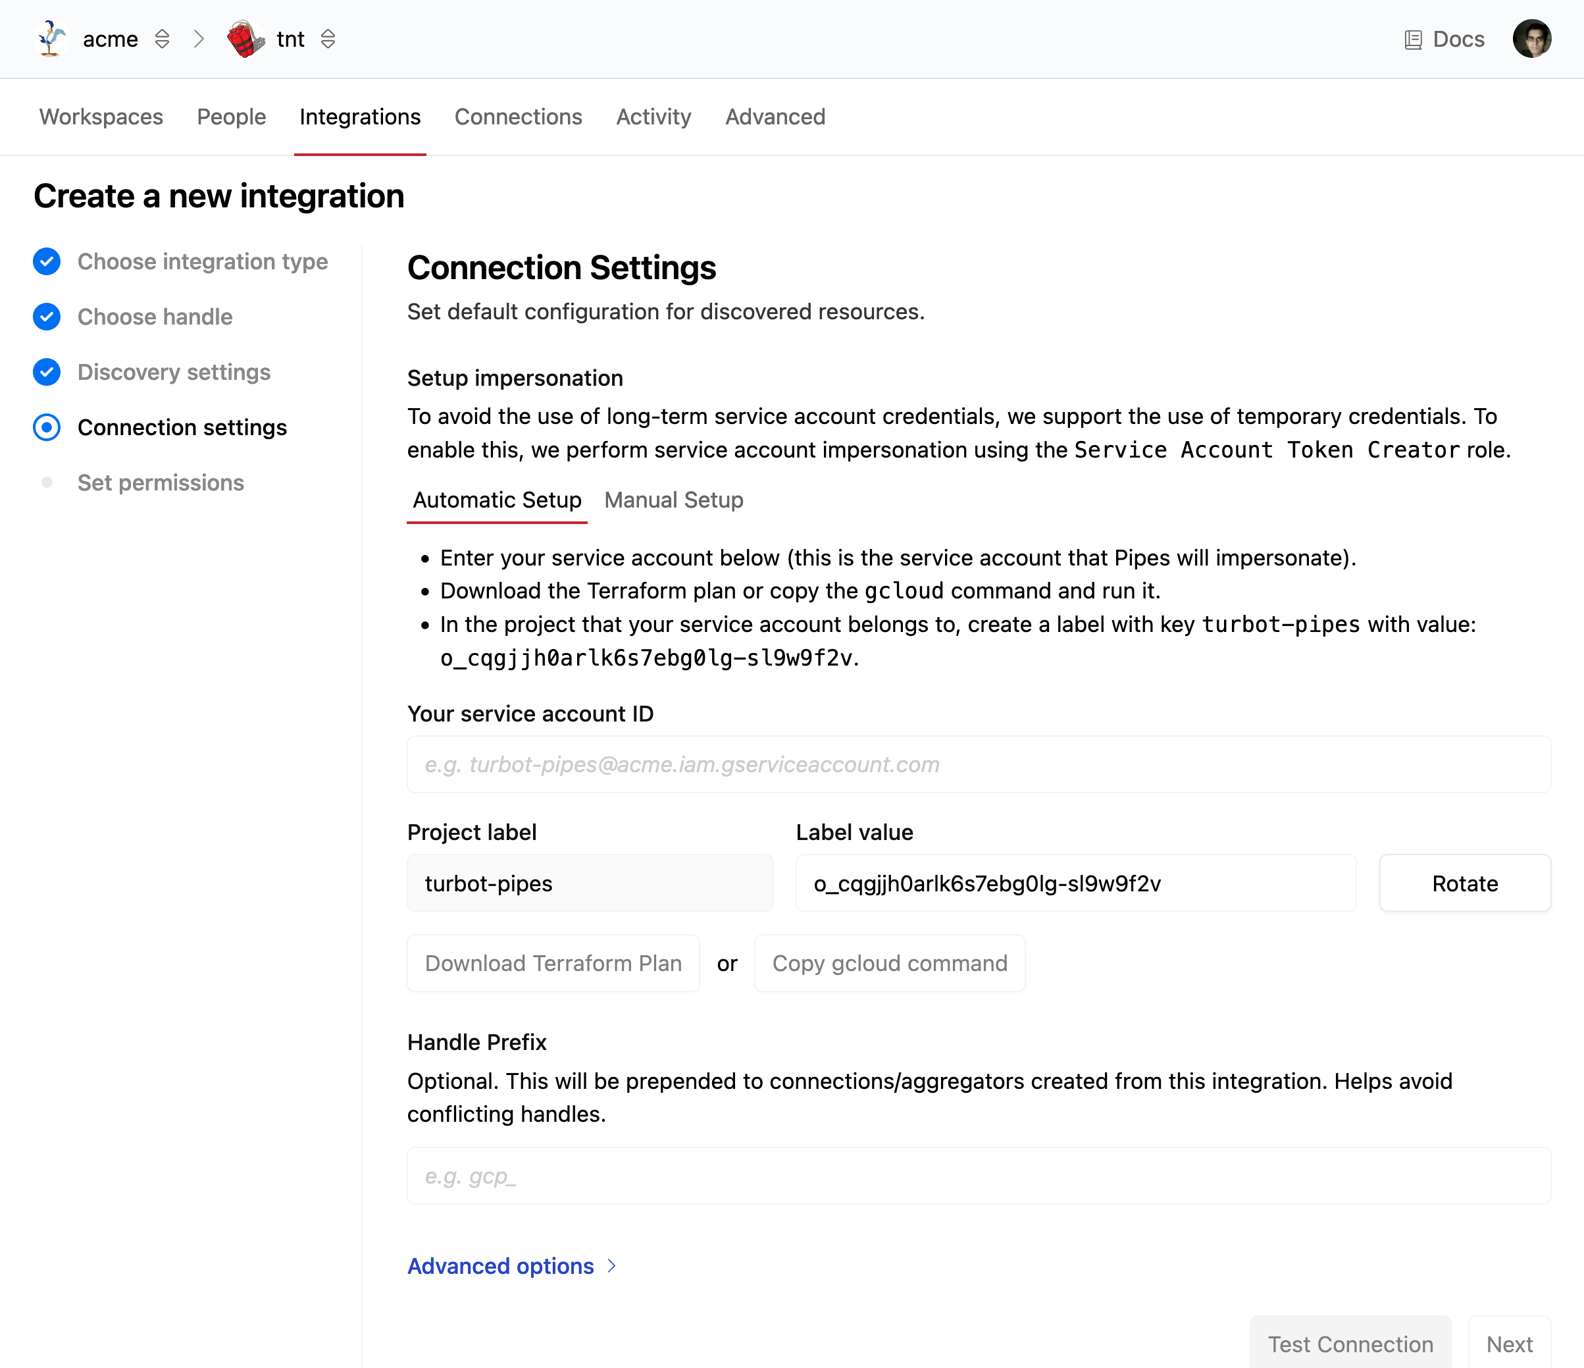
Task: Click the Handle Prefix input field
Action: (979, 1176)
